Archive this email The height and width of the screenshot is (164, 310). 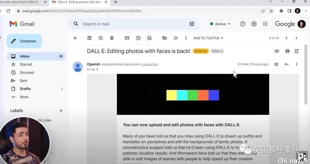89,38
